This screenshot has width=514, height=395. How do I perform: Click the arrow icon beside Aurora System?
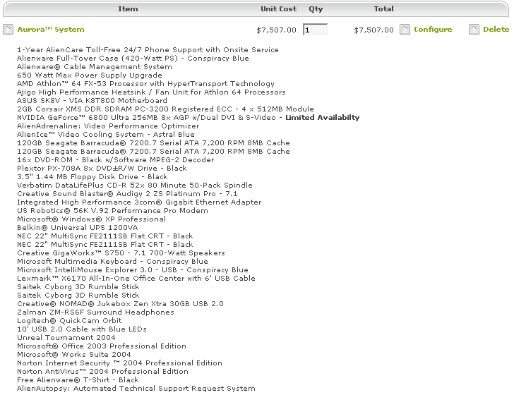(x=8, y=30)
